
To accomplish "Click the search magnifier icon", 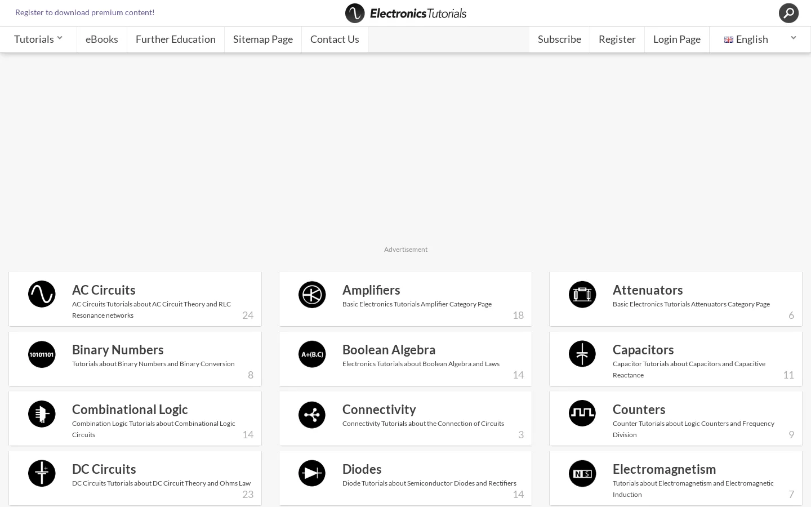I will click(x=788, y=13).
